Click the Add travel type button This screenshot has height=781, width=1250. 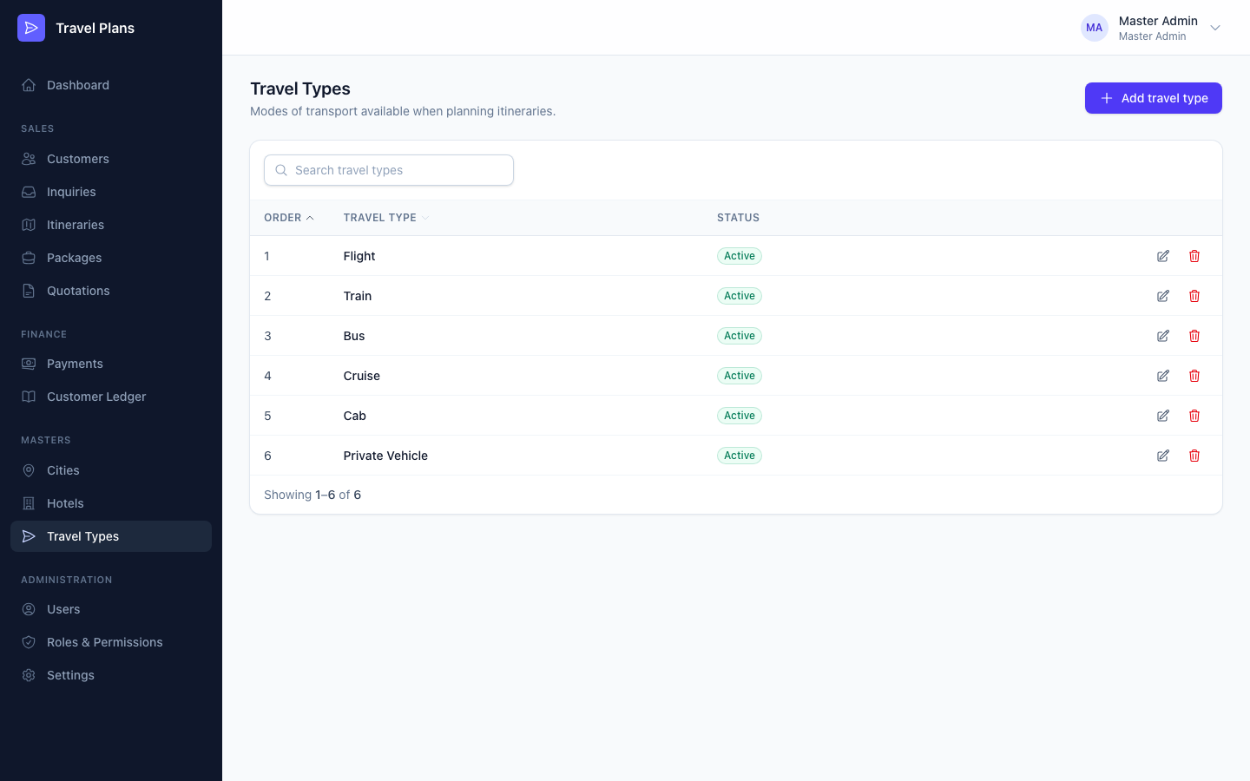(1154, 98)
